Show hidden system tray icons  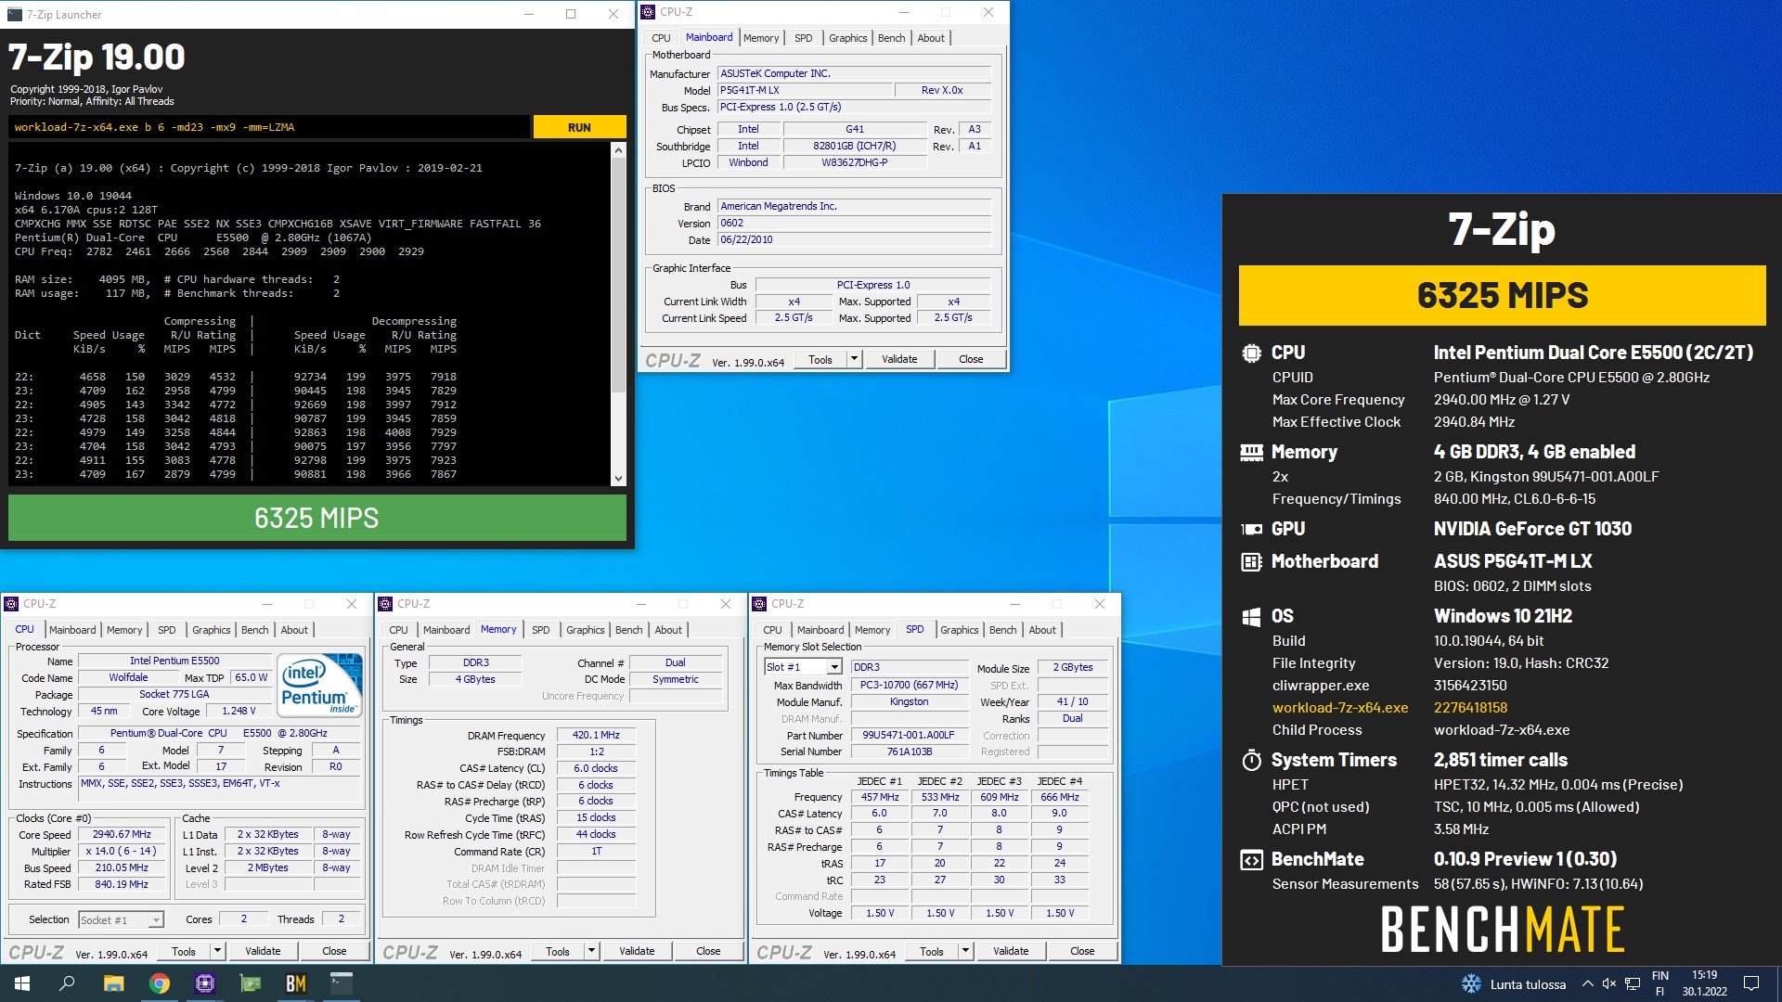(1588, 984)
